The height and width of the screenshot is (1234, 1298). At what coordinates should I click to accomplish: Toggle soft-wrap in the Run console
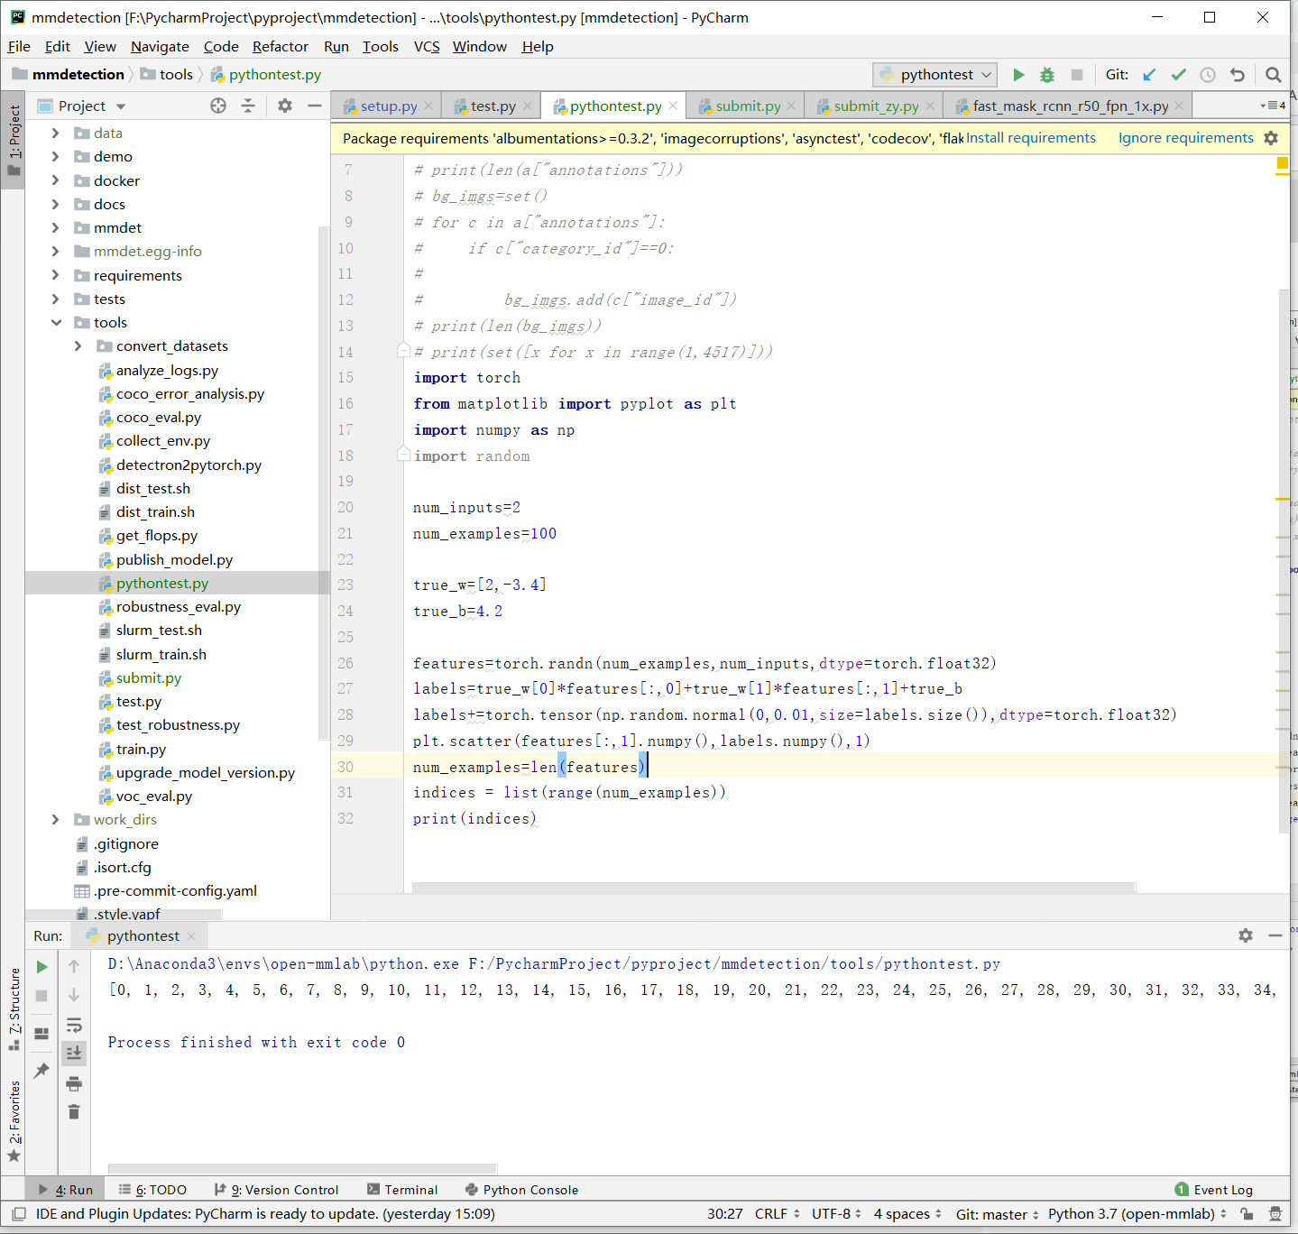point(74,1025)
